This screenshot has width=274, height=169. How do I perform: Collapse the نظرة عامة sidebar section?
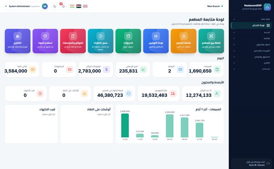[251, 19]
